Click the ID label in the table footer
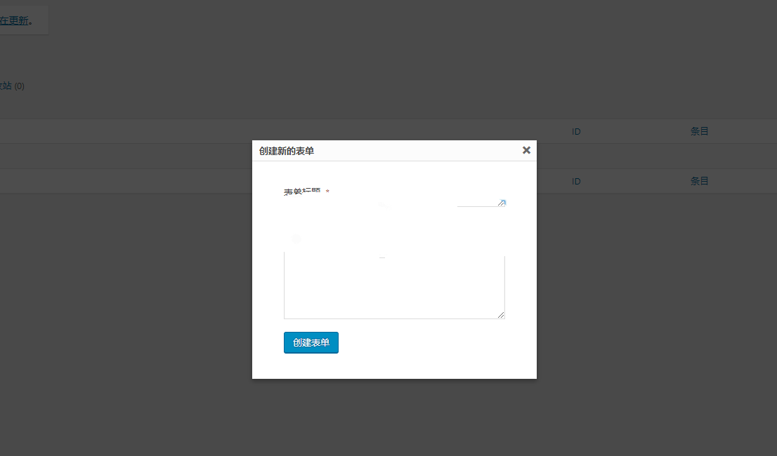This screenshot has width=777, height=456. click(576, 181)
